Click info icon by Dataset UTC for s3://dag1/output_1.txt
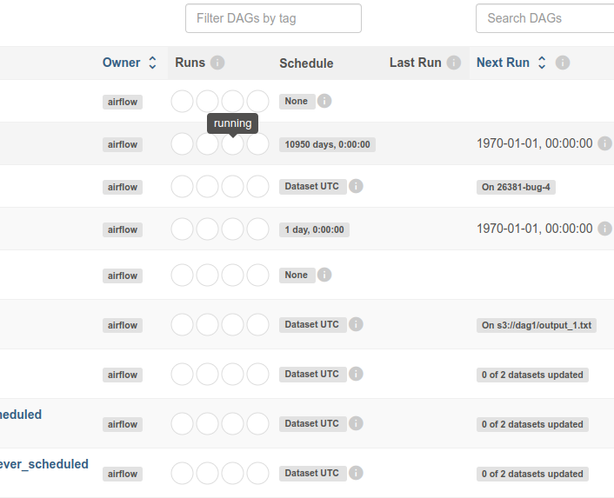The image size is (614, 498). point(356,324)
